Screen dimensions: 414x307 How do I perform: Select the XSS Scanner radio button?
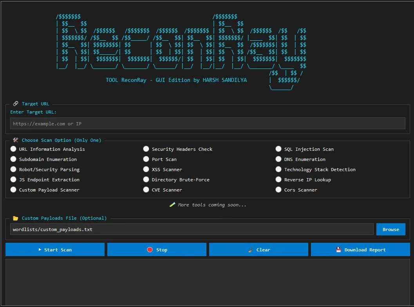pyautogui.click(x=146, y=170)
